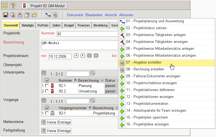Check the checkbox for subproject 92.2 Umsetzung
This screenshot has width=216, height=137.
47,91
